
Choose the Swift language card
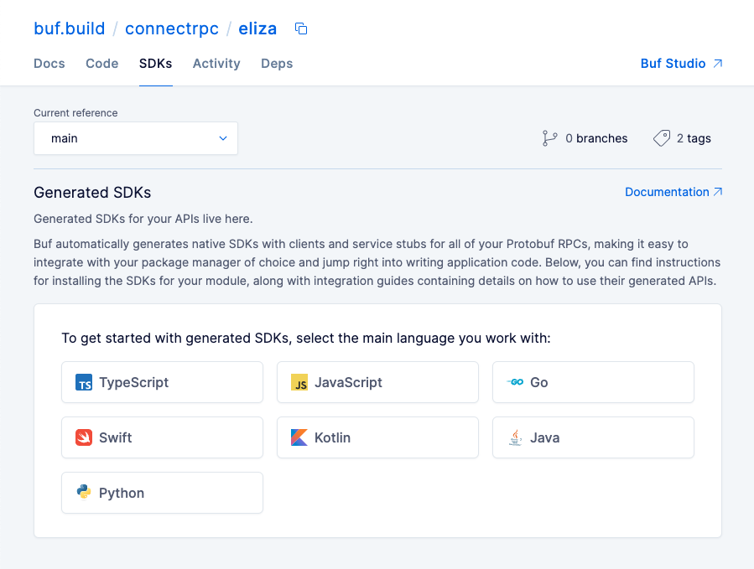(162, 437)
